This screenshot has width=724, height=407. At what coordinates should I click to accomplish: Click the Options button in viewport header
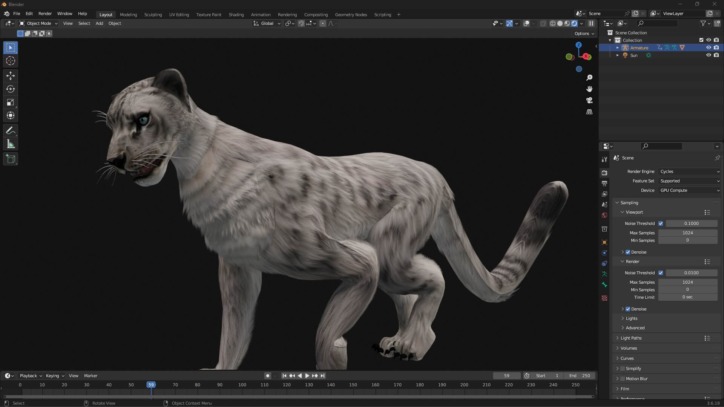click(x=584, y=34)
